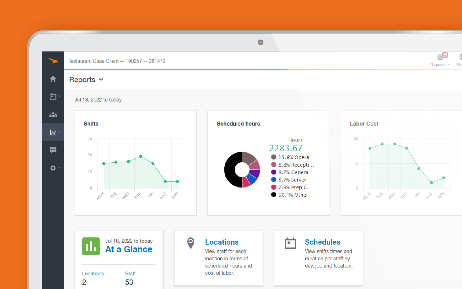The image size is (462, 289).
Task: Expand the reports submenu arrow in sidebar
Action: [59, 132]
